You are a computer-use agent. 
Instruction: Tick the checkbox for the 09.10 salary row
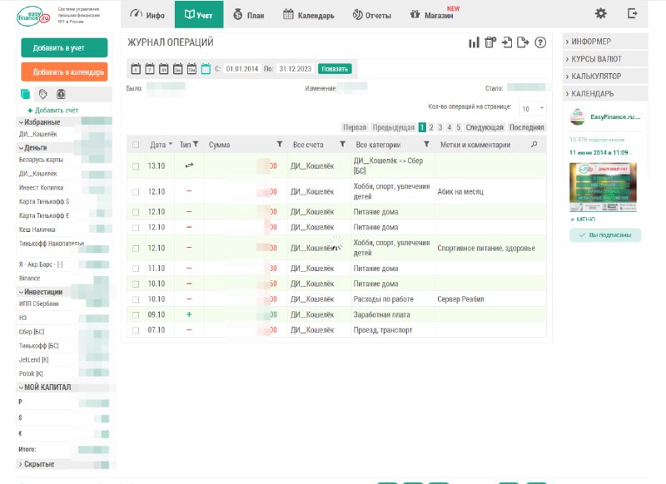click(x=136, y=315)
